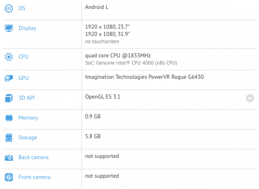The height and width of the screenshot is (189, 259).
Task: Open the CPU label link
Action: point(23,57)
